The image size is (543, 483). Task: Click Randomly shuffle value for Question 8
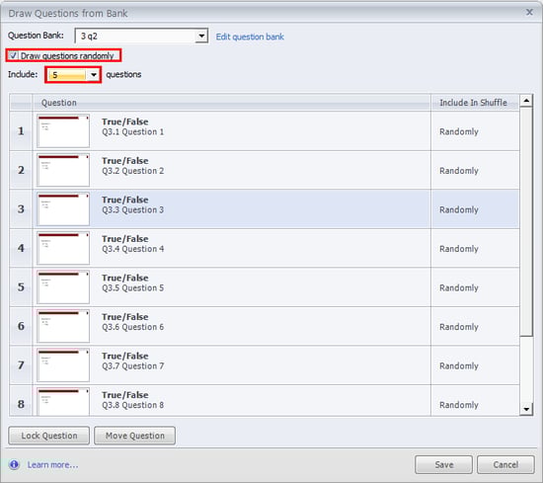click(x=459, y=405)
